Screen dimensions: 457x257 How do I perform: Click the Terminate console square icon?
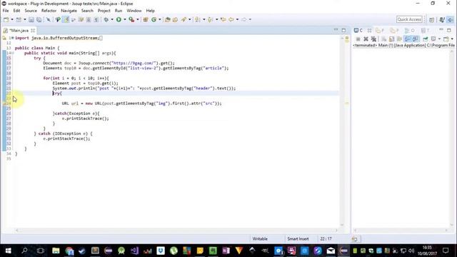(x=358, y=39)
